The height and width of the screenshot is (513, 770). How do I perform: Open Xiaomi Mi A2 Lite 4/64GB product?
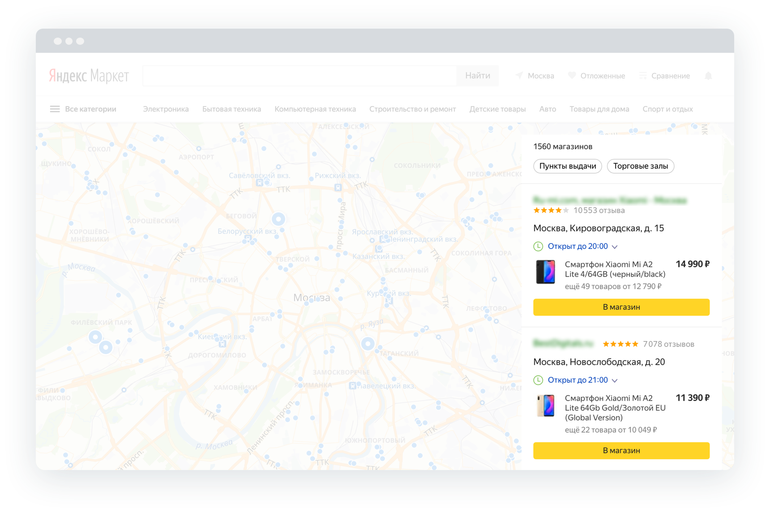pos(615,269)
